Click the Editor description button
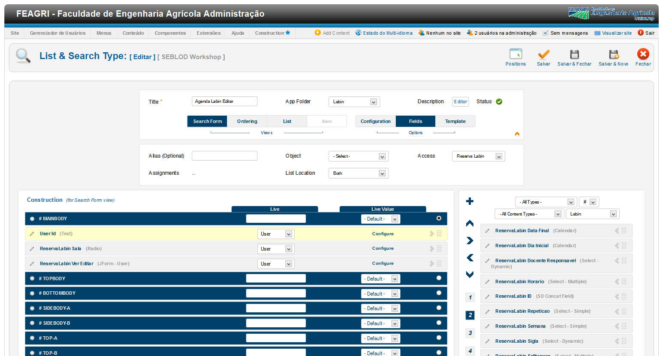663x356 pixels. click(x=460, y=102)
